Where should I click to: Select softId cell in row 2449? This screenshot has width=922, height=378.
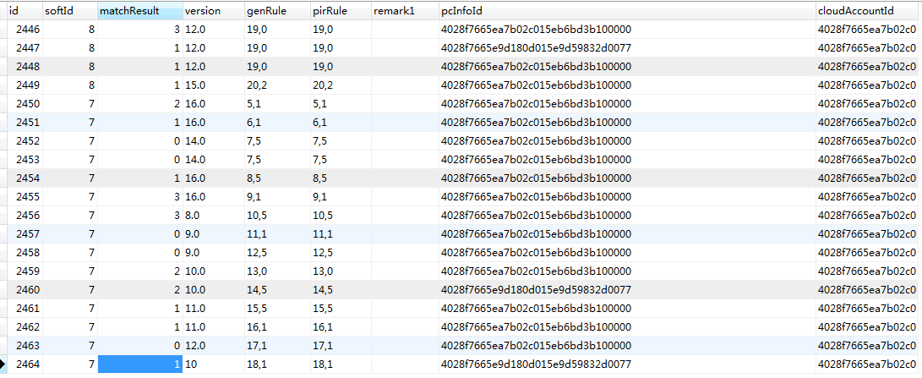pos(70,85)
